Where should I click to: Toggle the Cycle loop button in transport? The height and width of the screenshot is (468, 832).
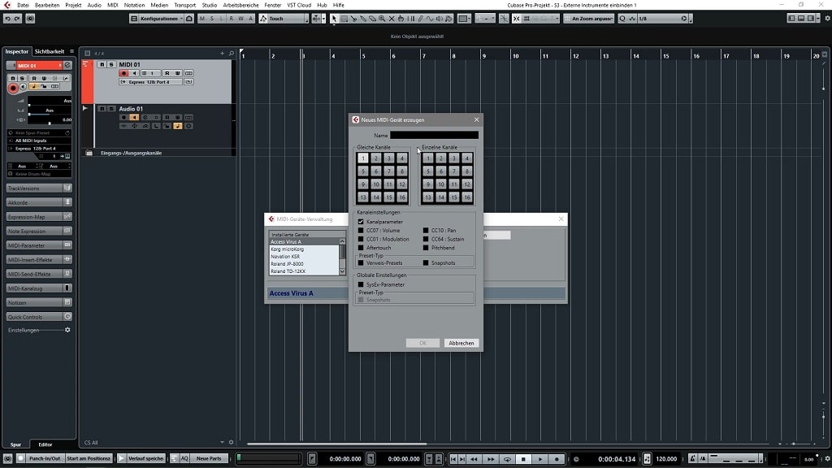pos(507,459)
